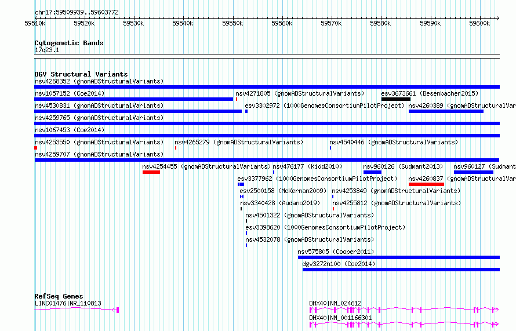Screen dimensions: 516x331
Task: Select the DHX40|NM_001166301 gene label
Action: 340,318
